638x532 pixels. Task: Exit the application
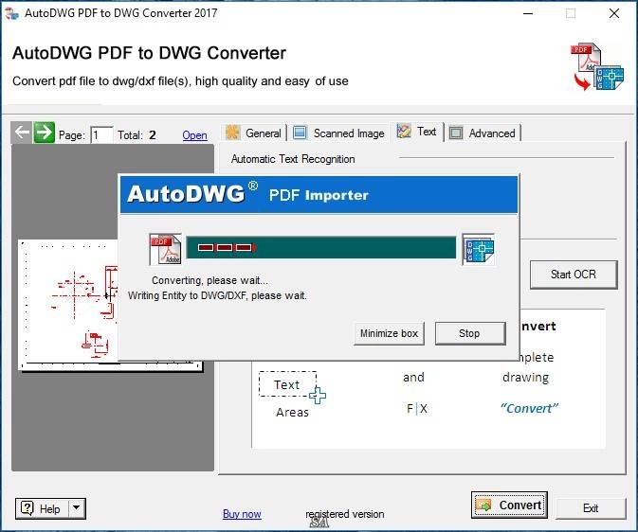(x=591, y=508)
